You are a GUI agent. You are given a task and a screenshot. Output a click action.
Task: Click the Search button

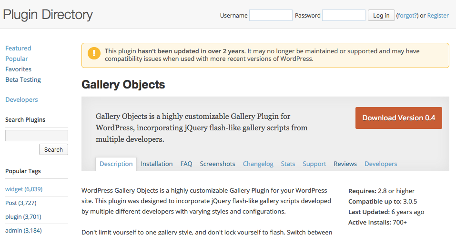[x=53, y=149]
